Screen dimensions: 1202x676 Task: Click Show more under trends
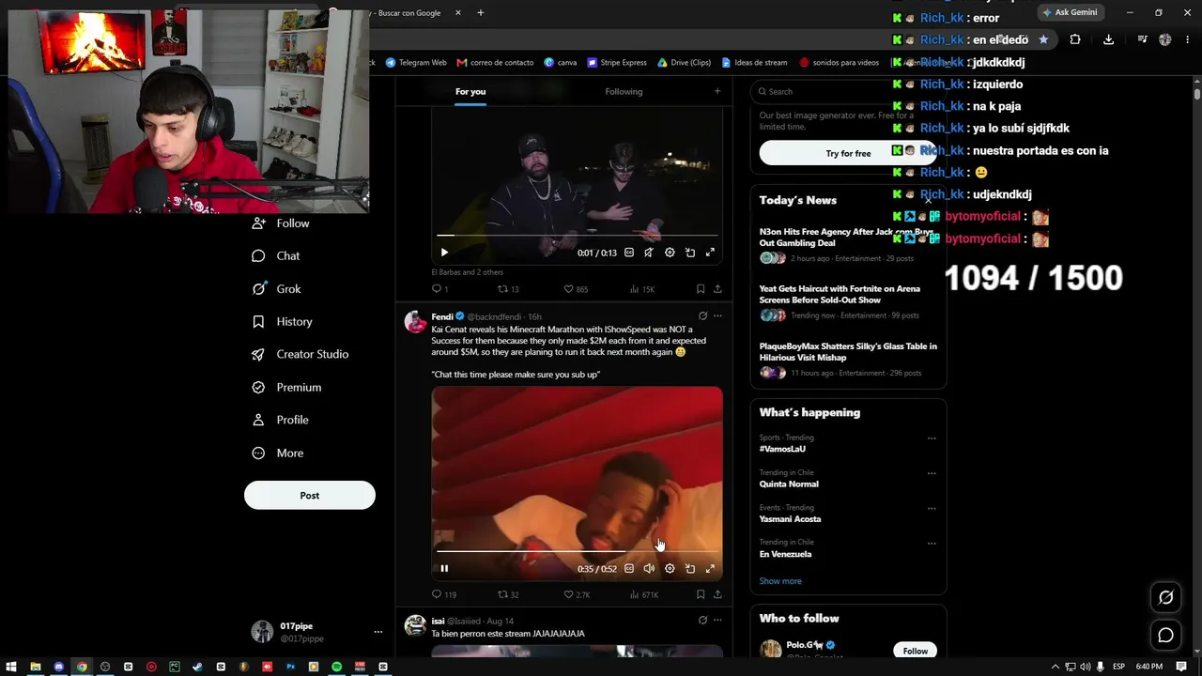780,581
